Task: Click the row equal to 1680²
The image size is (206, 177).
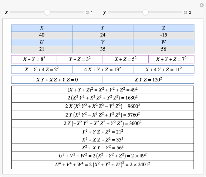Action: (102, 98)
